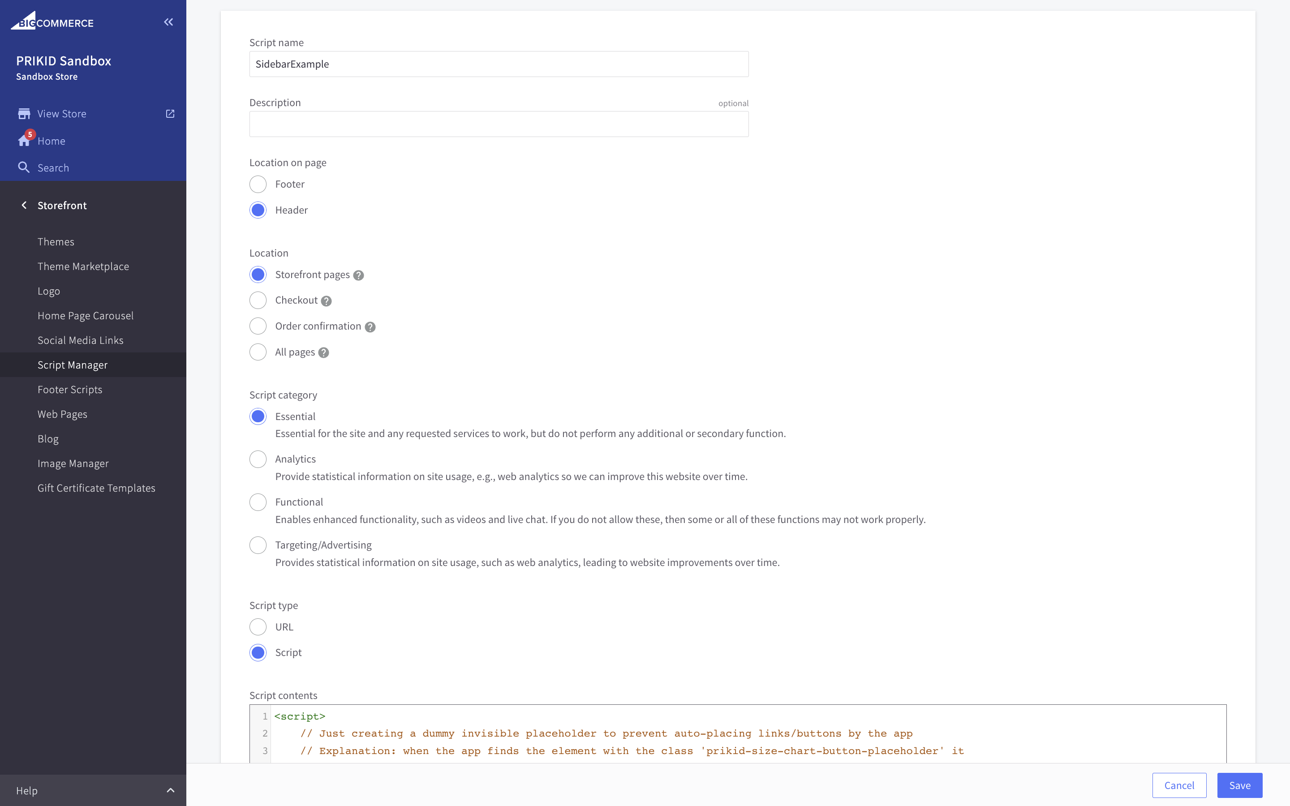Select the URL script type option
This screenshot has width=1290, height=806.
258,627
